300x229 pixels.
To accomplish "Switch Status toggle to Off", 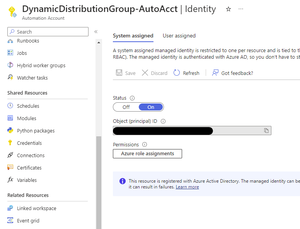I will (x=126, y=107).
